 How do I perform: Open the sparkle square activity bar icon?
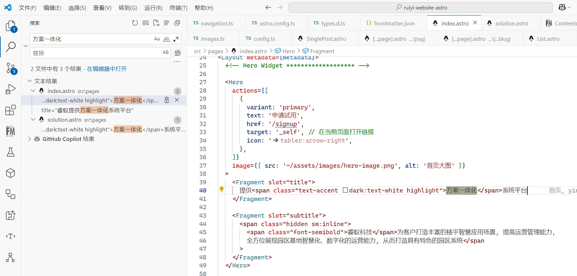click(10, 215)
